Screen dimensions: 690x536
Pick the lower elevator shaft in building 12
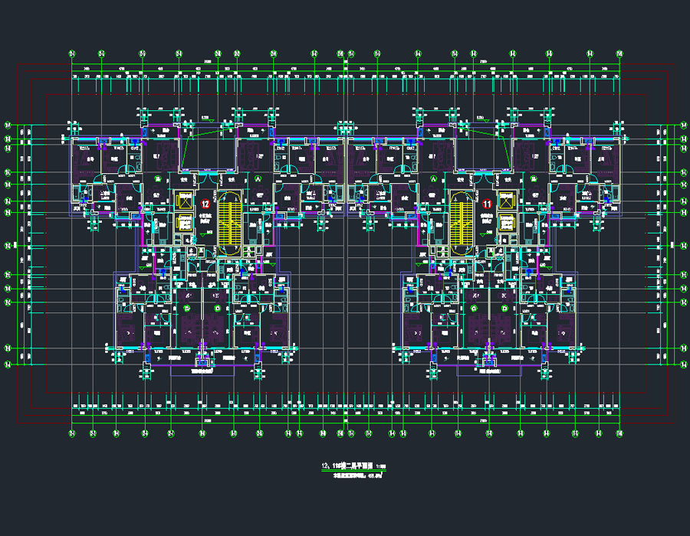point(184,224)
